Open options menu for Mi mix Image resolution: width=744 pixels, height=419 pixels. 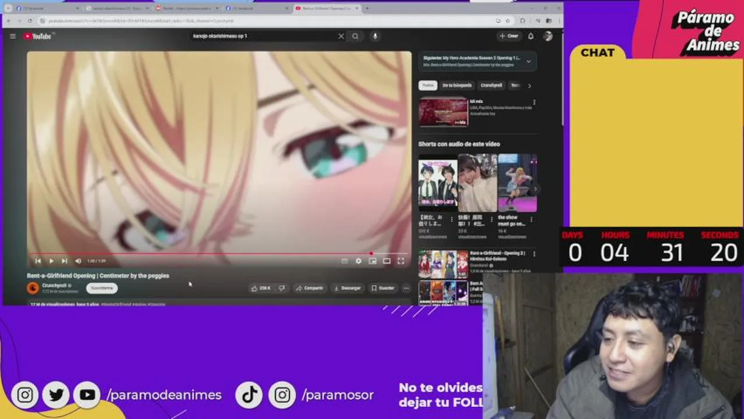click(x=534, y=102)
